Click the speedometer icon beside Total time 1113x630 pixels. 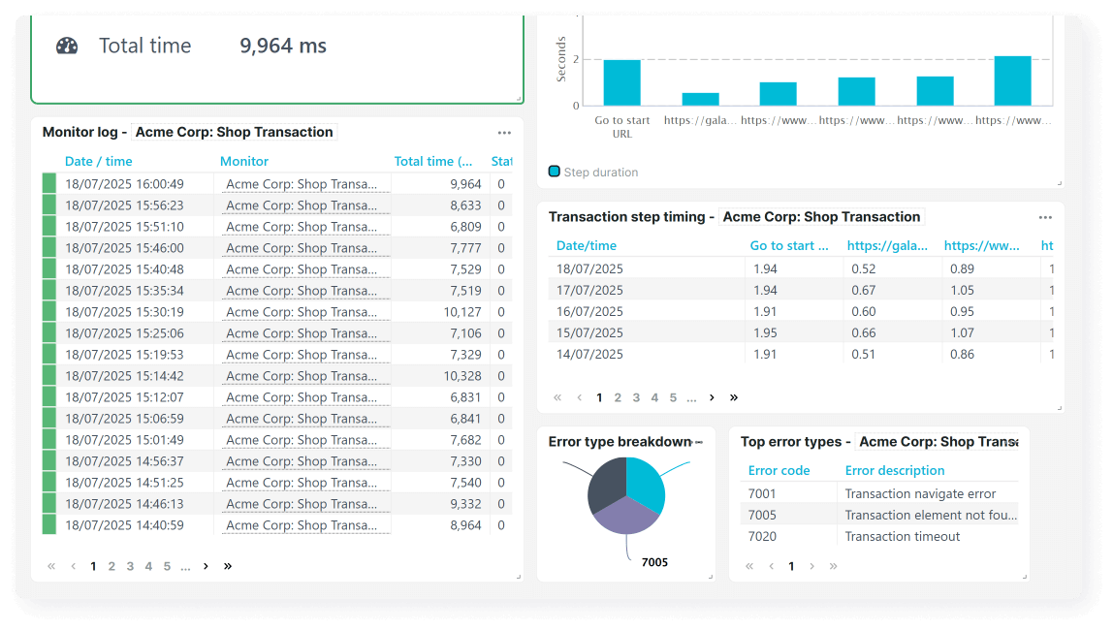click(66, 45)
